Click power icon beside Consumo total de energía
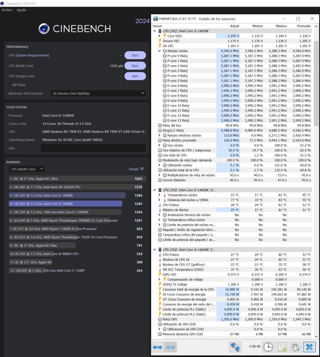This screenshot has height=357, width=320. point(160,289)
